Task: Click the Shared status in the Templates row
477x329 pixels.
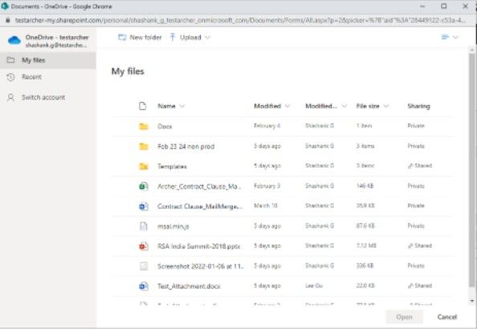Action: 420,166
